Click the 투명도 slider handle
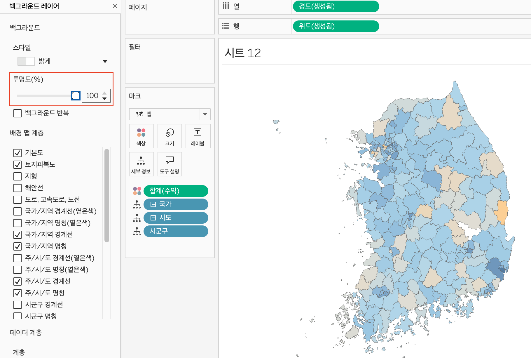The width and height of the screenshot is (531, 358). 76,96
